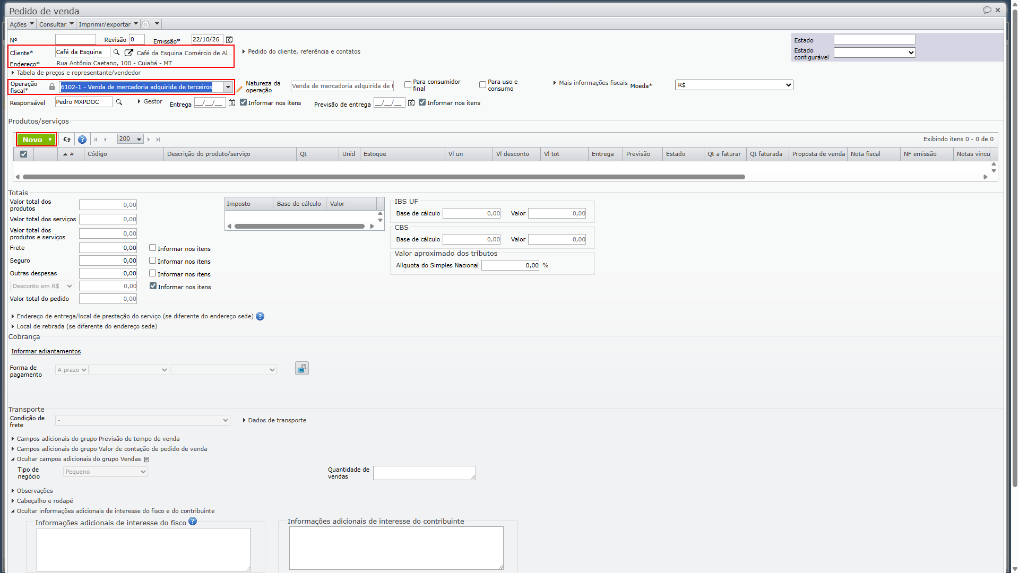Screen dimensions: 1019x573
Task: Open client record via external link icon
Action: 128,53
